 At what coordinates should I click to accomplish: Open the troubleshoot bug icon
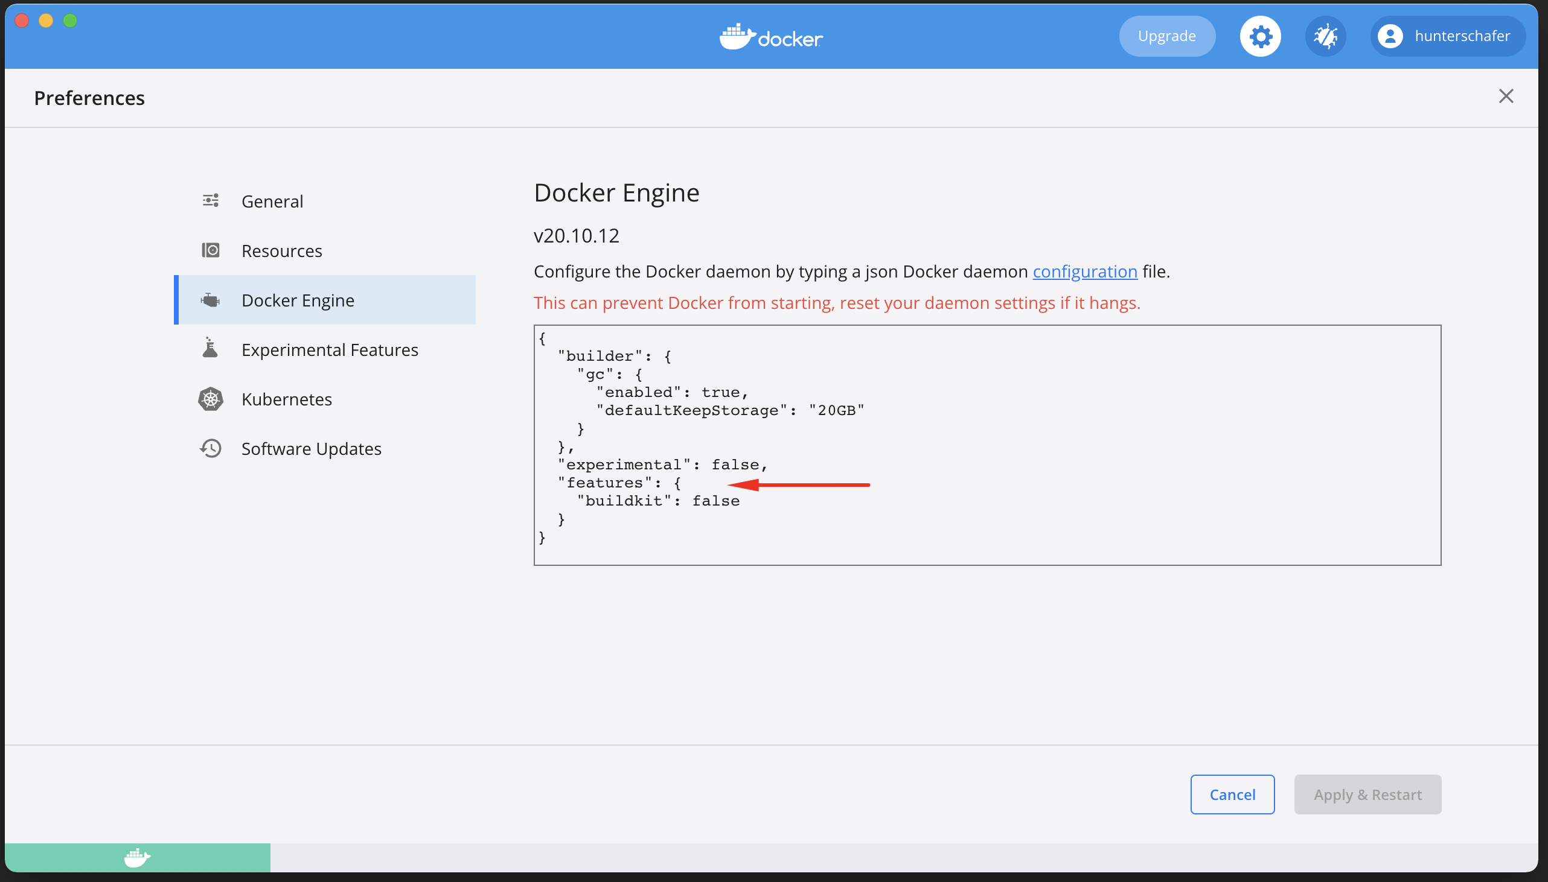pos(1326,36)
